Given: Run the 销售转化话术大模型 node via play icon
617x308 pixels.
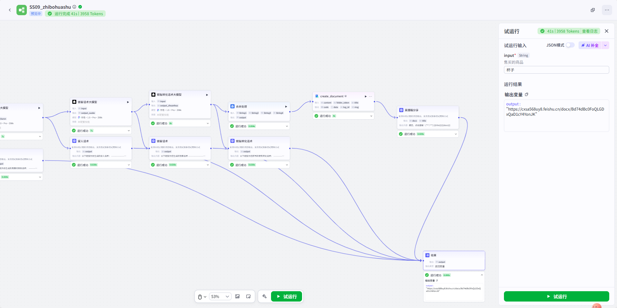Looking at the screenshot, I should tap(207, 95).
